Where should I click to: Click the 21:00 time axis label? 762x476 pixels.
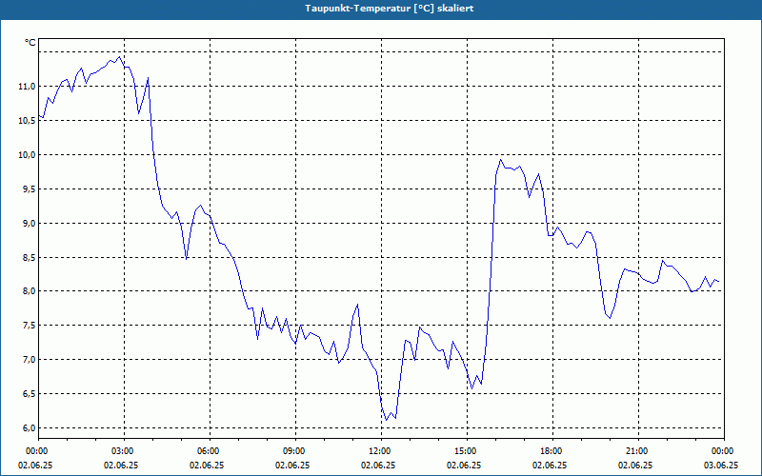pos(638,451)
